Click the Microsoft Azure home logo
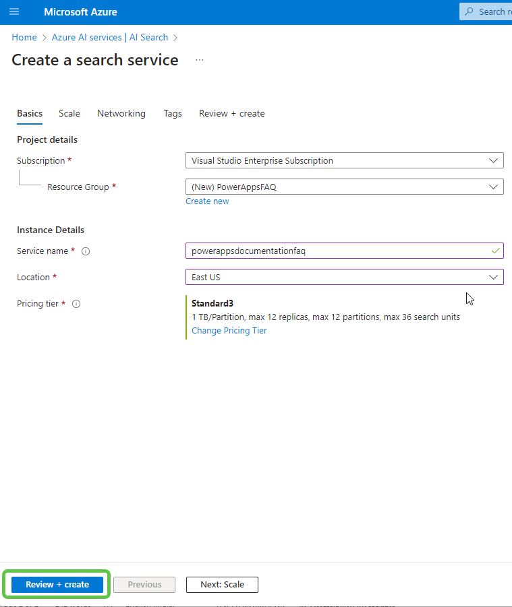The height and width of the screenshot is (607, 512). [x=80, y=11]
